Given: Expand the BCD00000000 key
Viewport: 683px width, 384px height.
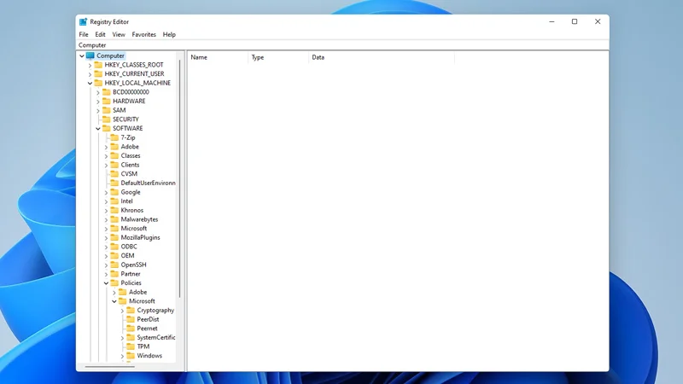Looking at the screenshot, I should [x=98, y=92].
